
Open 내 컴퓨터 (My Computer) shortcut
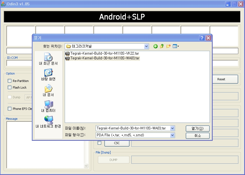point(48,106)
